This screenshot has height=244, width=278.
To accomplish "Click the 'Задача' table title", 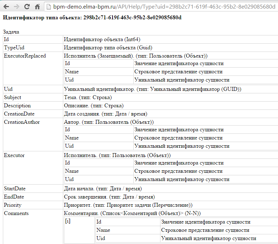I will [11, 32].
